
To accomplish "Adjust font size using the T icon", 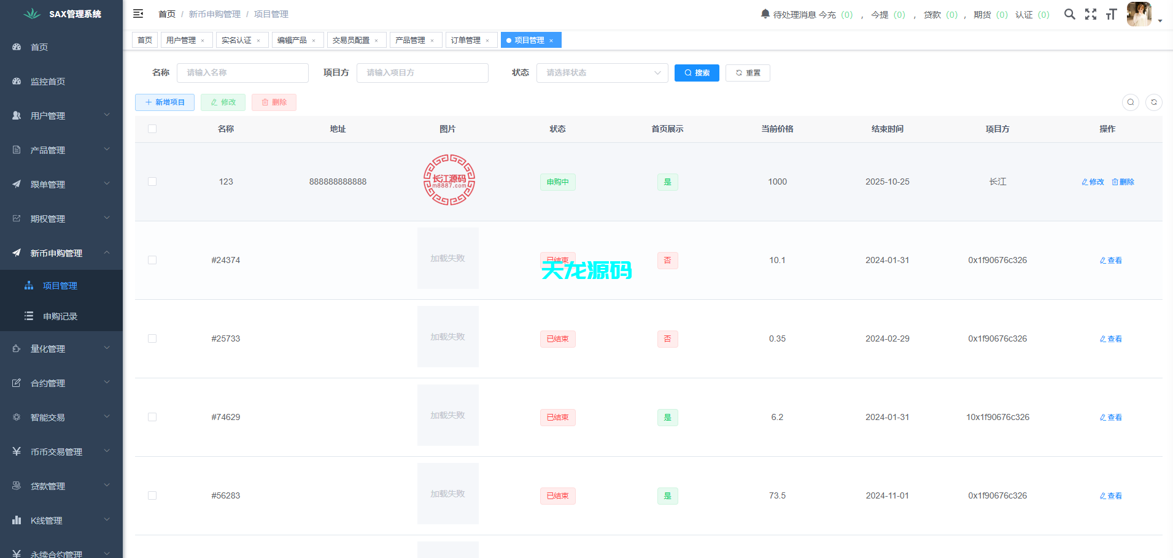I will click(1112, 13).
